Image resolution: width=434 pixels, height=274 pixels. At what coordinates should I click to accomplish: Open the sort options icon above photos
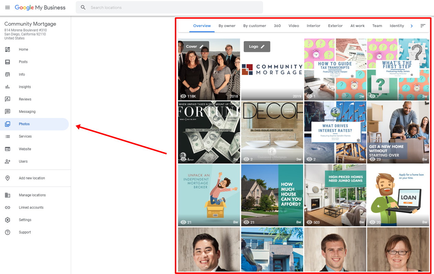423,26
